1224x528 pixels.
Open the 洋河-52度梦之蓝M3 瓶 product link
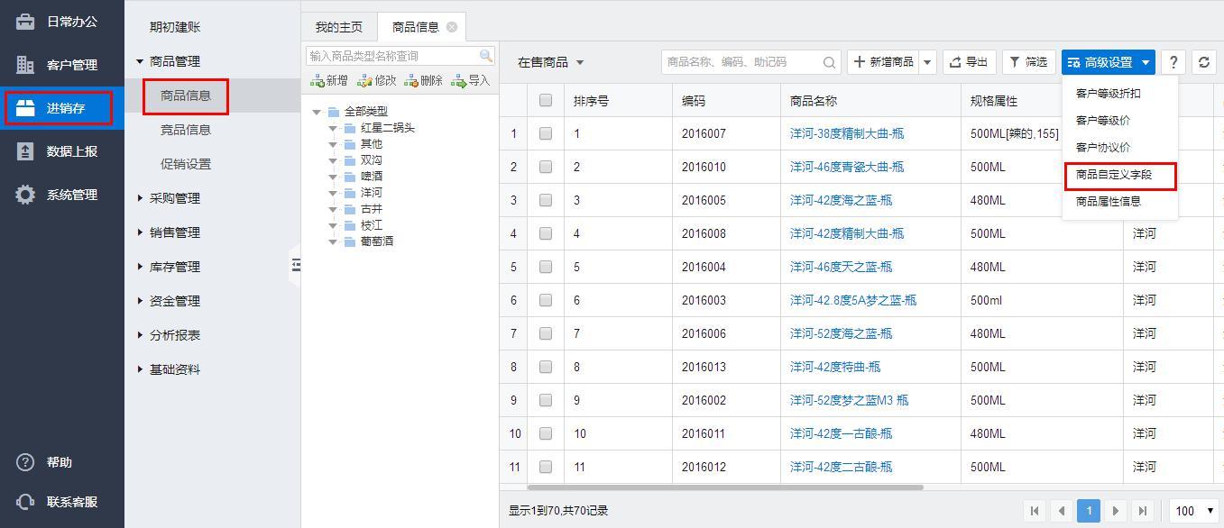pos(849,400)
